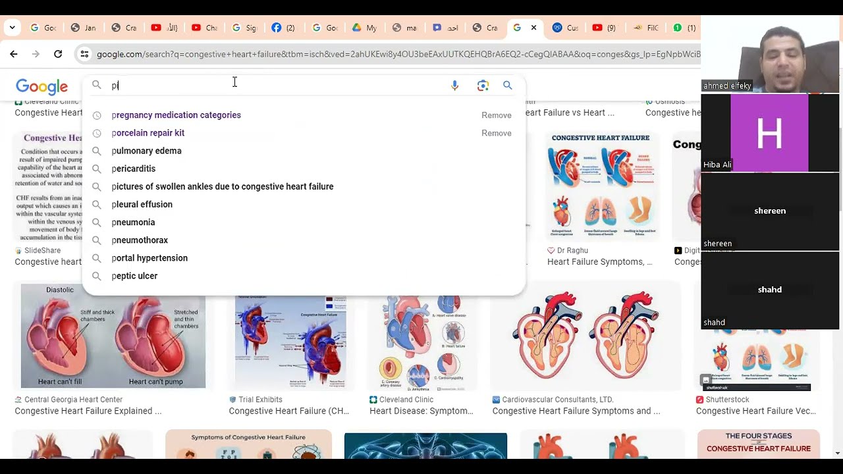Switch to the Cus browser tab
The image size is (843, 474).
[565, 28]
